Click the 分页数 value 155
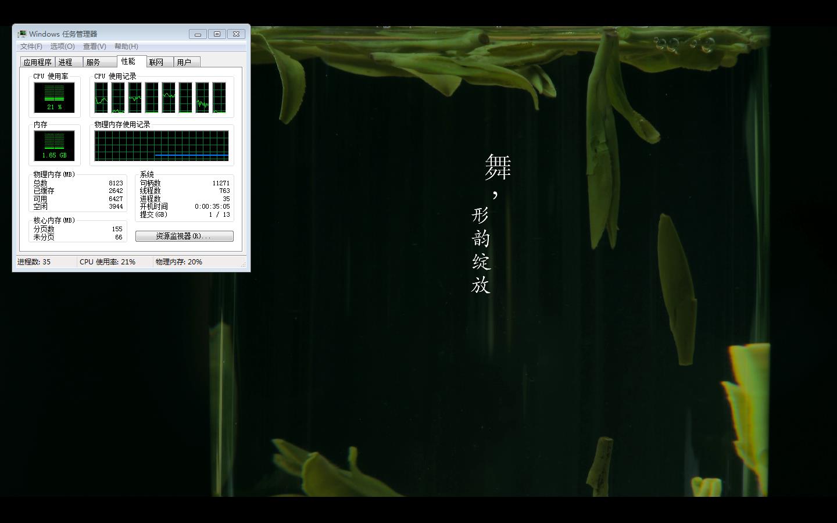 pos(117,229)
